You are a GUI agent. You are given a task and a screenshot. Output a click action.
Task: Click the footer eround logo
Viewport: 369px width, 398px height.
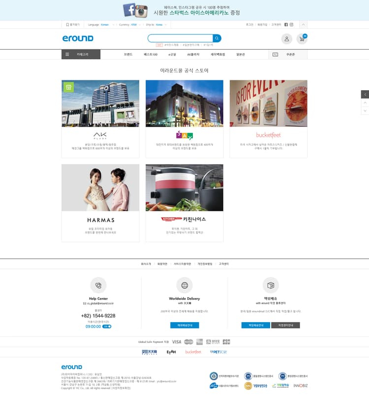[x=72, y=367]
